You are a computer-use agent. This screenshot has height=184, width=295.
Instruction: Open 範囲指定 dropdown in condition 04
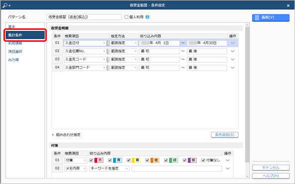pos(124,68)
